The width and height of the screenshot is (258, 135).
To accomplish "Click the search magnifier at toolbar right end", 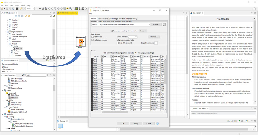I will 255,8.
